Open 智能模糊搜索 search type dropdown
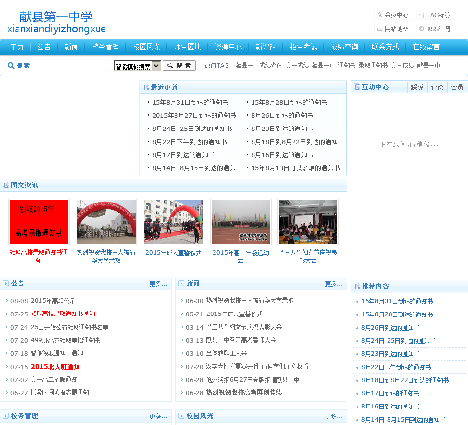468x425 pixels. tap(137, 66)
